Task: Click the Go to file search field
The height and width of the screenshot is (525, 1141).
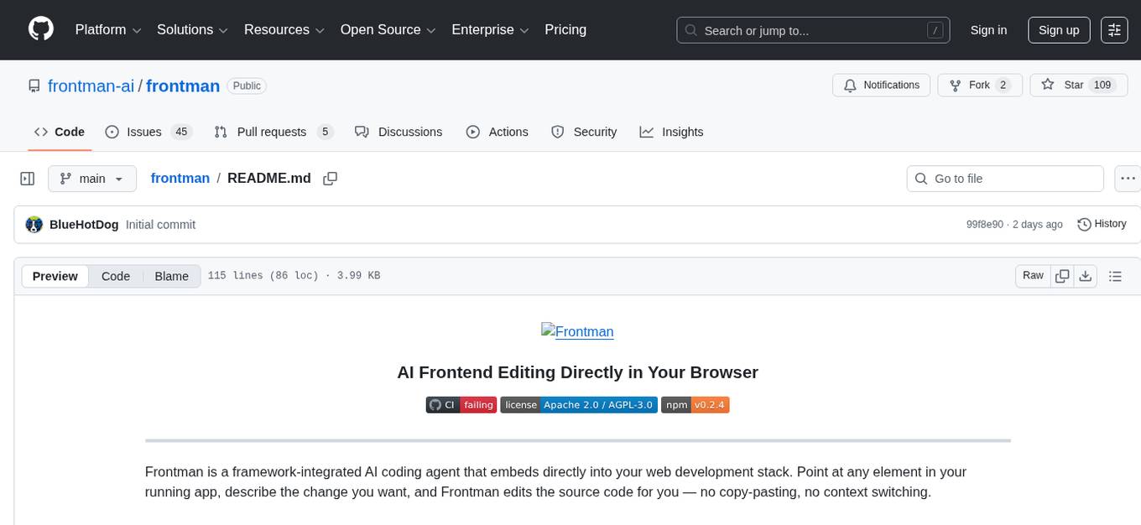Action: coord(1004,179)
